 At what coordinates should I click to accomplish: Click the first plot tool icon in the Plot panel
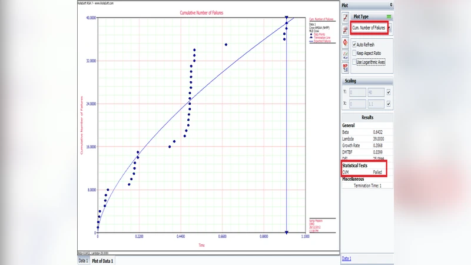coord(345,18)
